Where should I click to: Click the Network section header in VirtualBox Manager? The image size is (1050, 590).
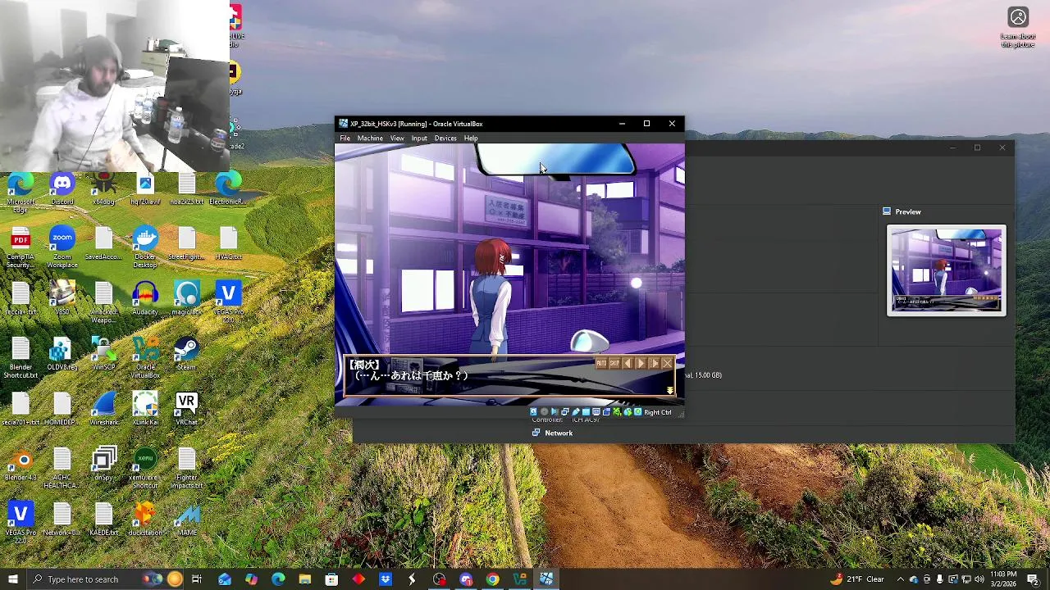[x=559, y=433]
